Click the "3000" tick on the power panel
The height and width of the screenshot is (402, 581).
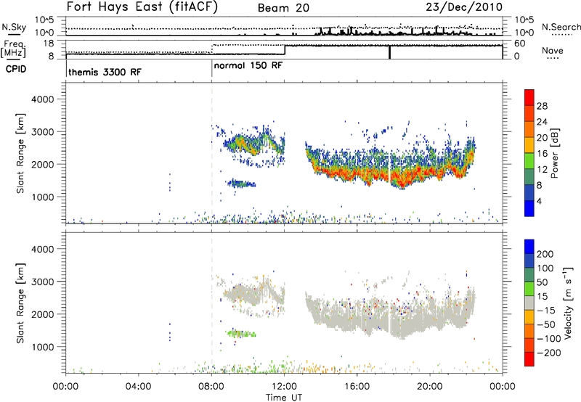pyautogui.click(x=43, y=132)
